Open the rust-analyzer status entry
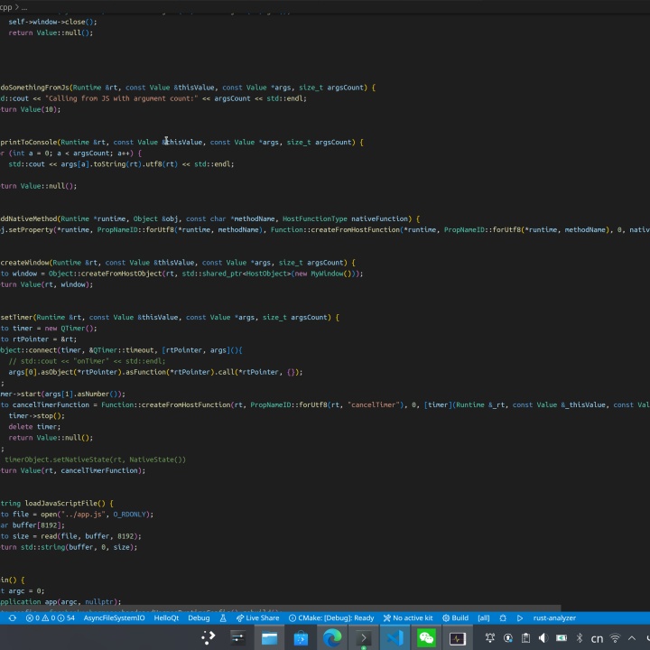 click(554, 617)
